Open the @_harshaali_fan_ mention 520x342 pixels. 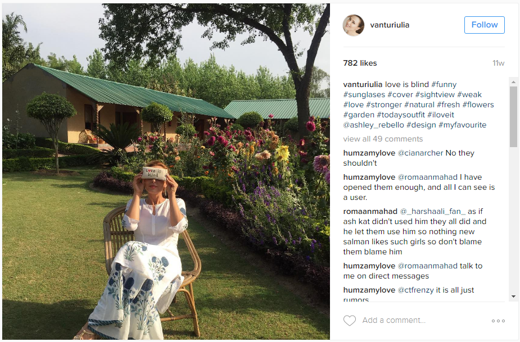[433, 211]
